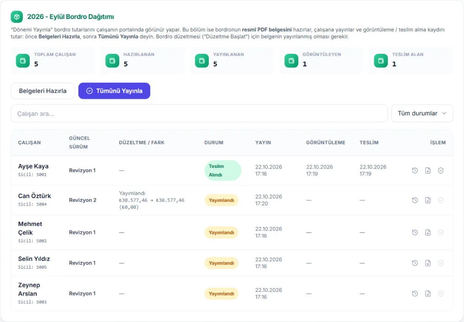Click the Revizyon 2 version cell
464x322 pixels.
click(x=83, y=200)
